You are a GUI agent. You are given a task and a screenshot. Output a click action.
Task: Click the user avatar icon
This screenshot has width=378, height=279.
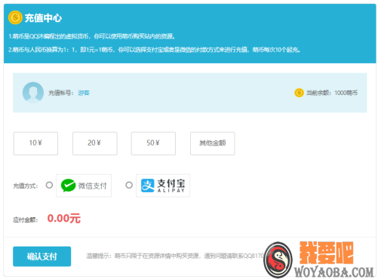pyautogui.click(x=33, y=93)
